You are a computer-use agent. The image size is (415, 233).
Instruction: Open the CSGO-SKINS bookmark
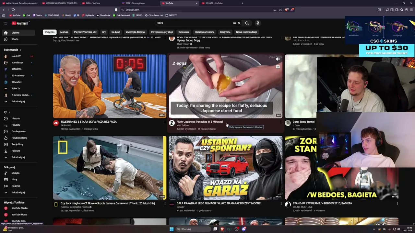(x=52, y=15)
